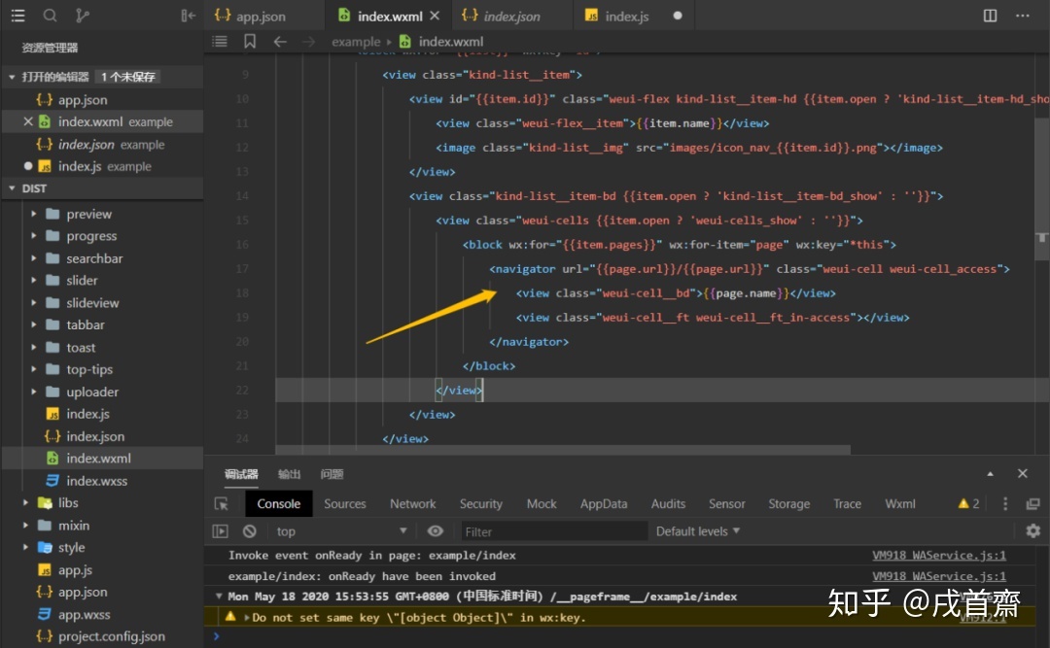Select the AppData tab
Screen dimensions: 1050x648
(604, 504)
